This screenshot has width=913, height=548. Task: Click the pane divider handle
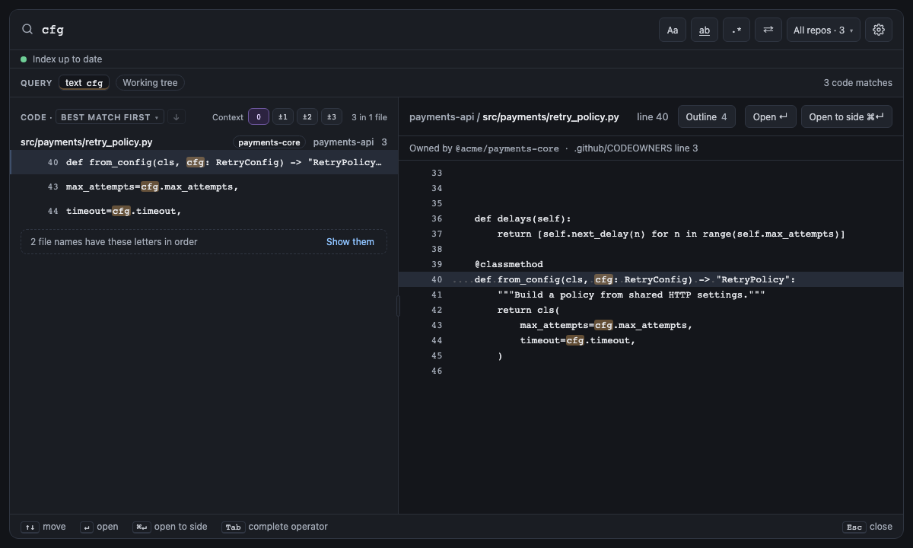[x=398, y=306]
